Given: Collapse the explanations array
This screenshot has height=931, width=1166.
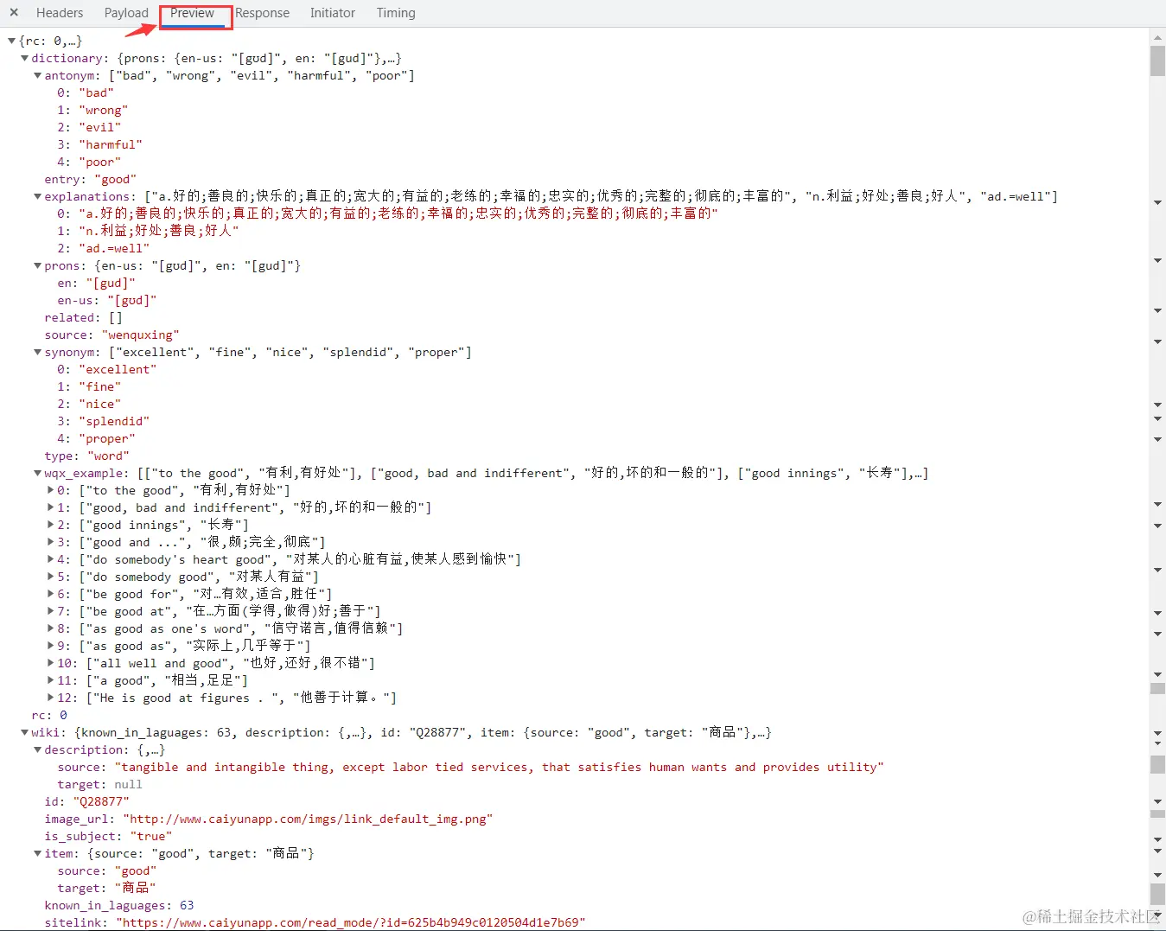Looking at the screenshot, I should tap(37, 196).
